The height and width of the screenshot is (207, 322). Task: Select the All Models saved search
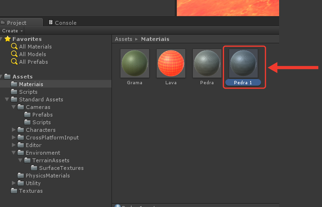[x=32, y=54]
